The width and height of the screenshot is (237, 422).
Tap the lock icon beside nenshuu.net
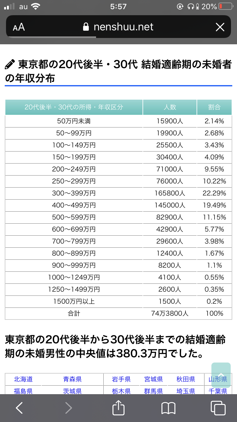[x=86, y=27]
